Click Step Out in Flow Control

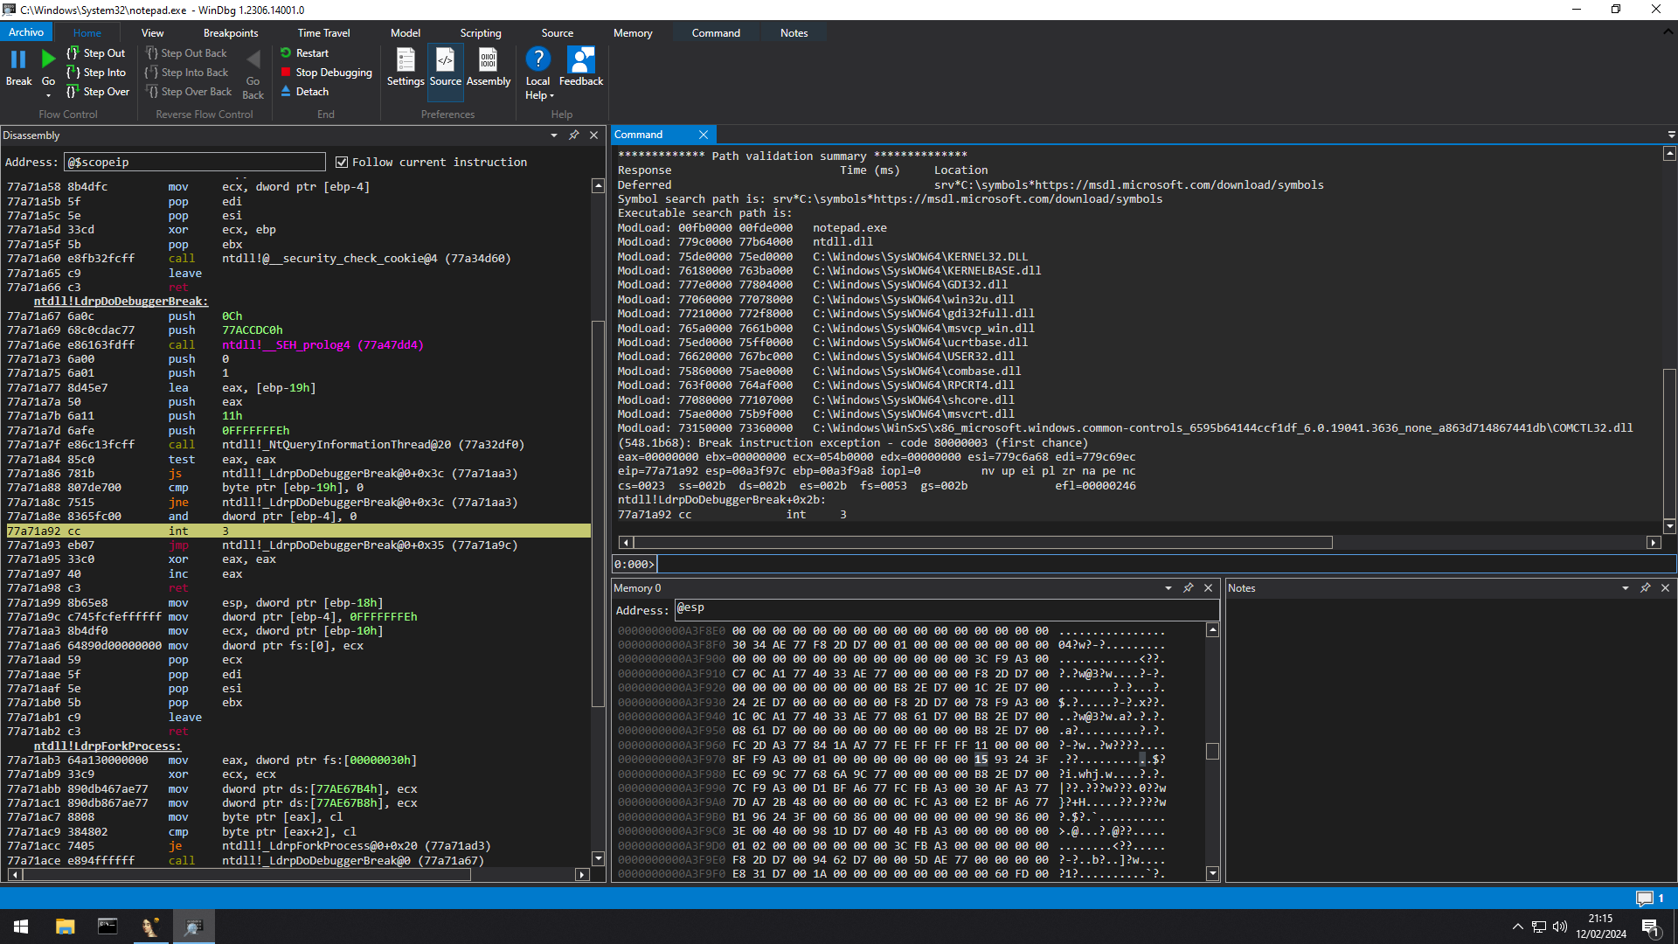[96, 53]
